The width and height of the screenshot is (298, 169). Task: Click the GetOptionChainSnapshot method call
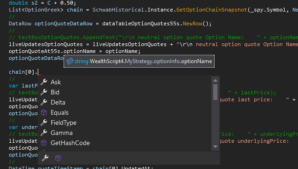pos(211,10)
